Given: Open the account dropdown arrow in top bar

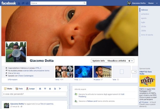Looking at the screenshot, I should pos(157,3).
